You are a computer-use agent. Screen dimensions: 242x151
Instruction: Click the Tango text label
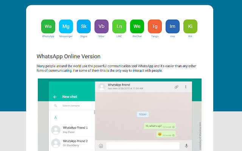coord(155,36)
